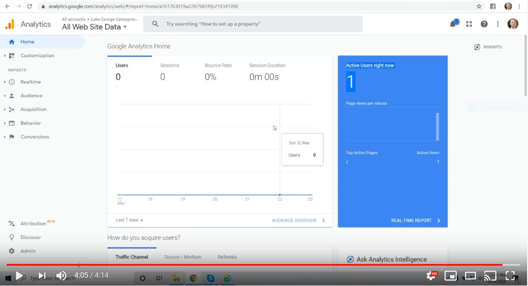
Task: Click the page vertical scrollbar
Action: pos(525,66)
